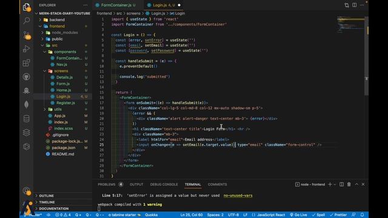The height and width of the screenshot is (218, 388).
Task: Click tabnine starter status item
Action: coord(124,215)
